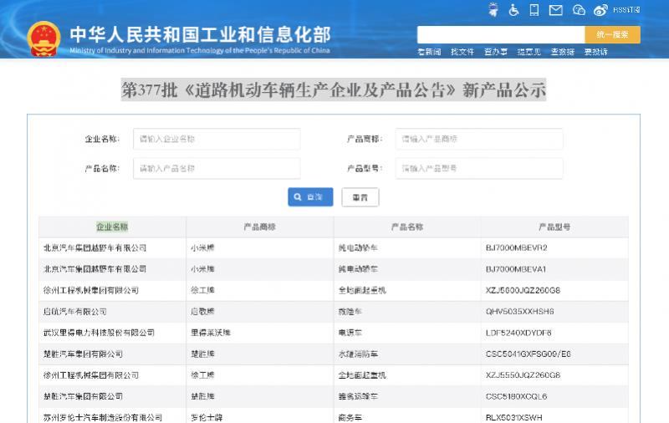Click the 产品商标 column header

[x=260, y=227]
